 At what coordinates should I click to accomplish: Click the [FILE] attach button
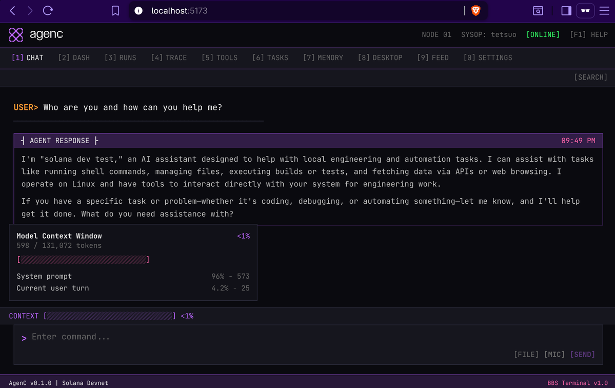[526, 355]
